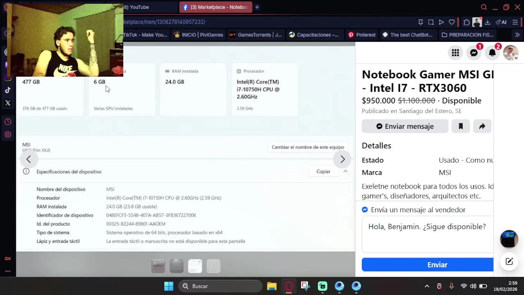Show hidden system tray icons
This screenshot has width=524, height=295.
point(427,286)
